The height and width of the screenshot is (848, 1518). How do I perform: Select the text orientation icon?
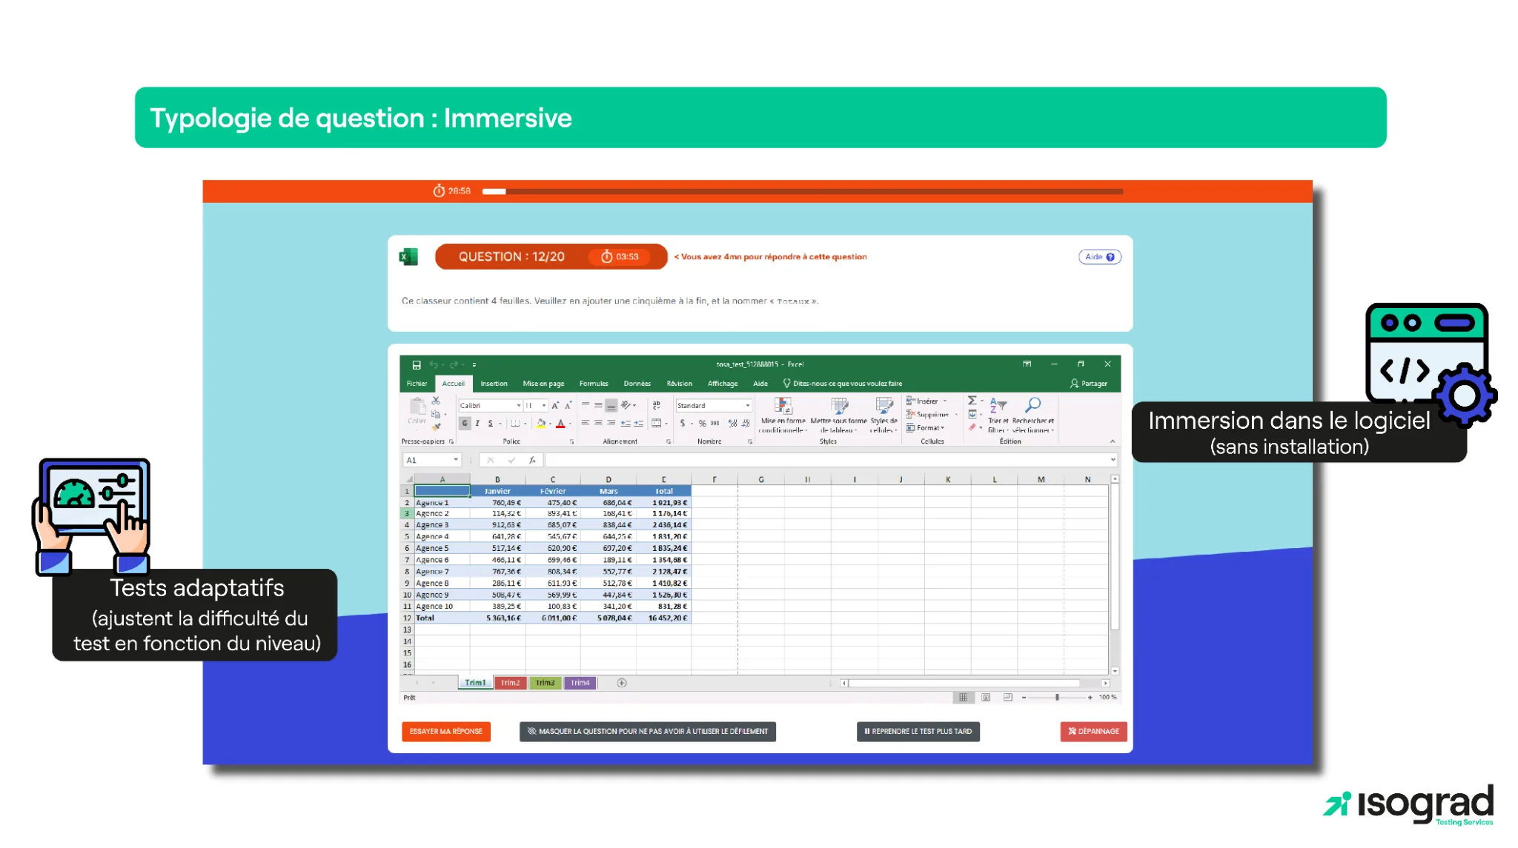point(626,405)
